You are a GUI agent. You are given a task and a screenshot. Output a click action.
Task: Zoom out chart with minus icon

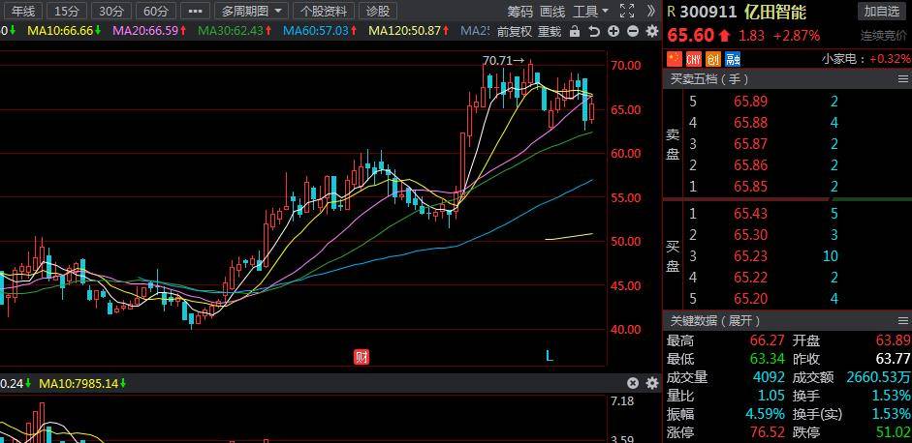631,31
